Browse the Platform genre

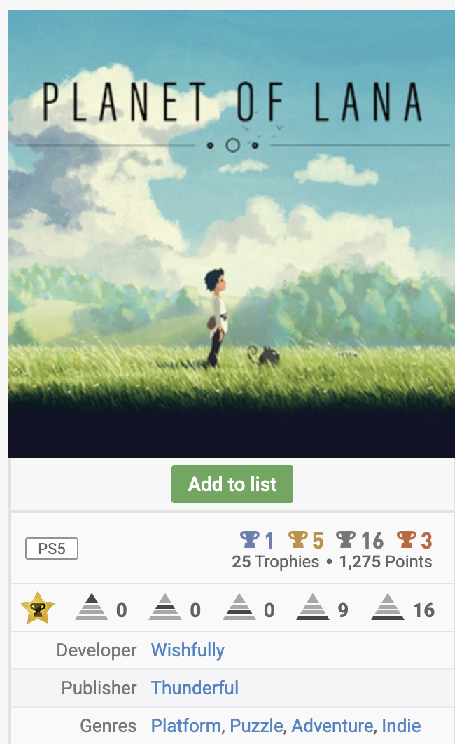185,726
